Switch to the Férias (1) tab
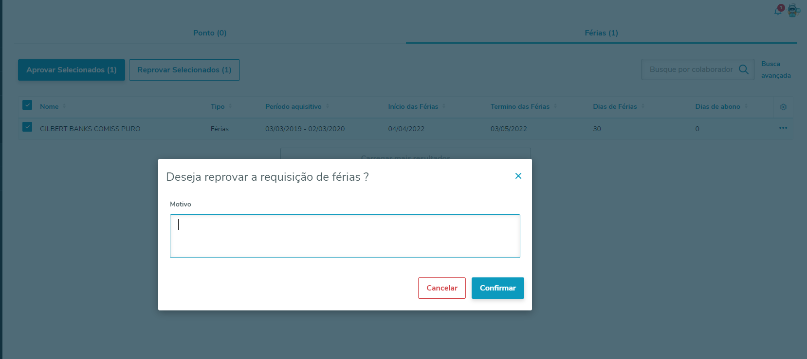 [601, 33]
